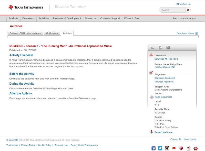This screenshot has width=205, height=151.
Task: Open the Cookie Policy link
Action: [45, 145]
